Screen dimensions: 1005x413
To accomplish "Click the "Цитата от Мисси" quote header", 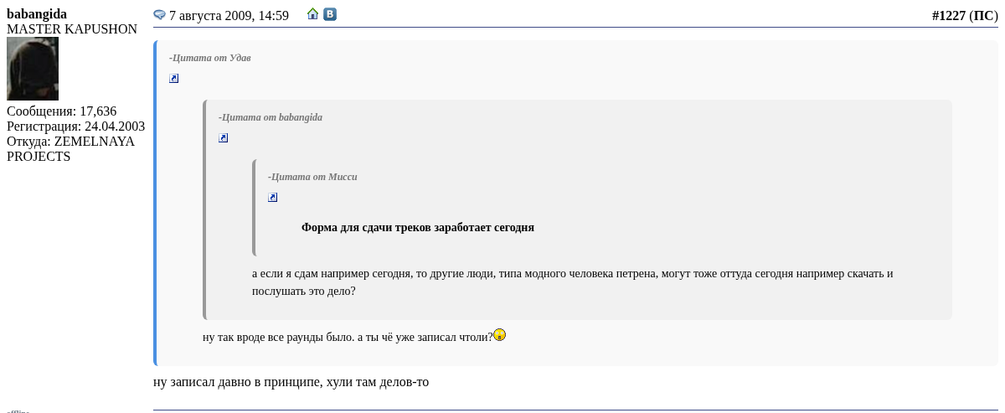I will [312, 177].
